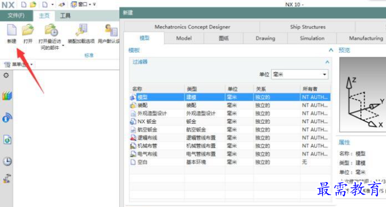Screen dimensions: 386x207
Task: Click the 装配加载选项 assembly load options icon
Action: click(x=81, y=30)
